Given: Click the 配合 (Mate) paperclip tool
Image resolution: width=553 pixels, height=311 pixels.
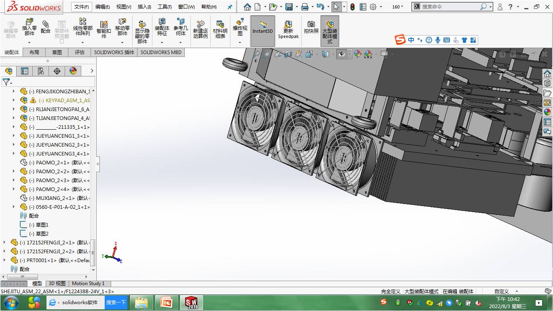Looking at the screenshot, I should pos(46,27).
